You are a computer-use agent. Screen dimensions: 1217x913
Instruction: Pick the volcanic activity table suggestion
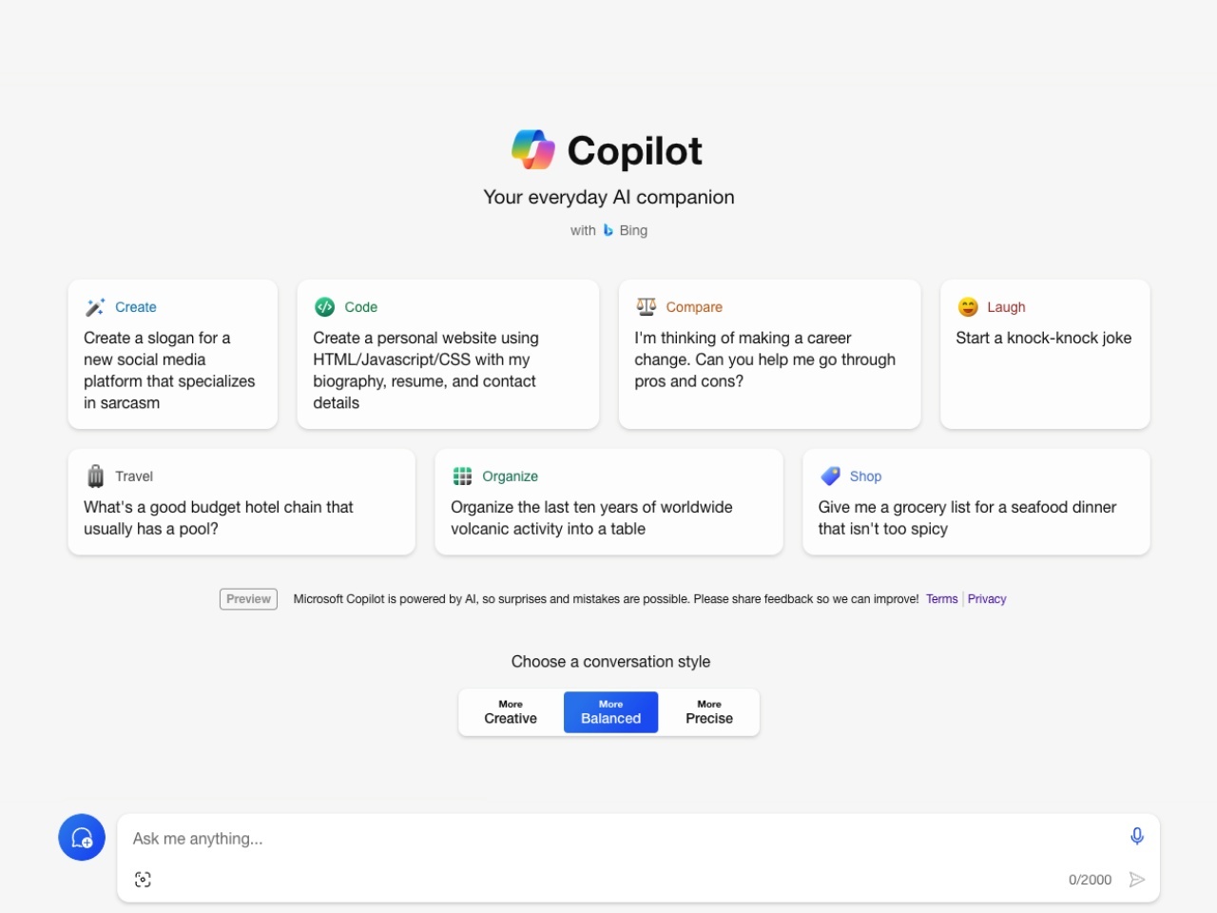pos(608,502)
